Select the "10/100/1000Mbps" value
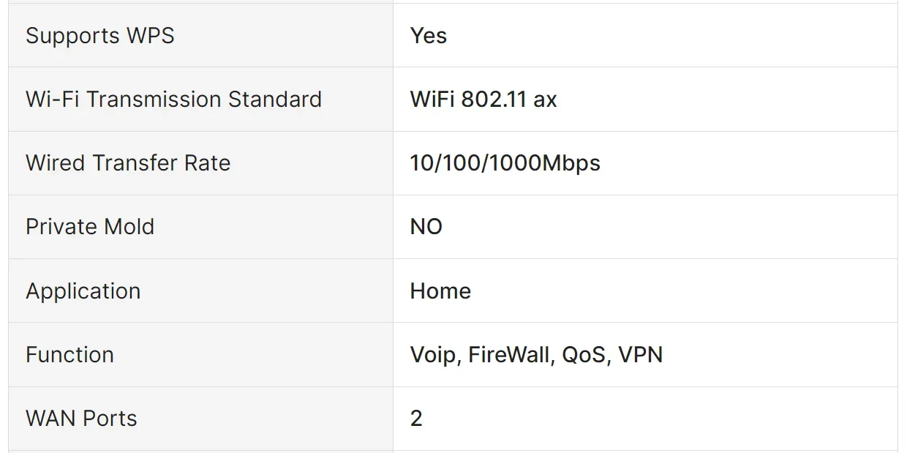The height and width of the screenshot is (453, 907). [x=505, y=163]
